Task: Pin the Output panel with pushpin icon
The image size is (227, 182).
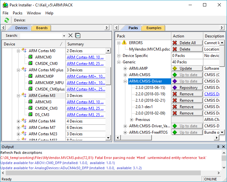Action: (218, 147)
